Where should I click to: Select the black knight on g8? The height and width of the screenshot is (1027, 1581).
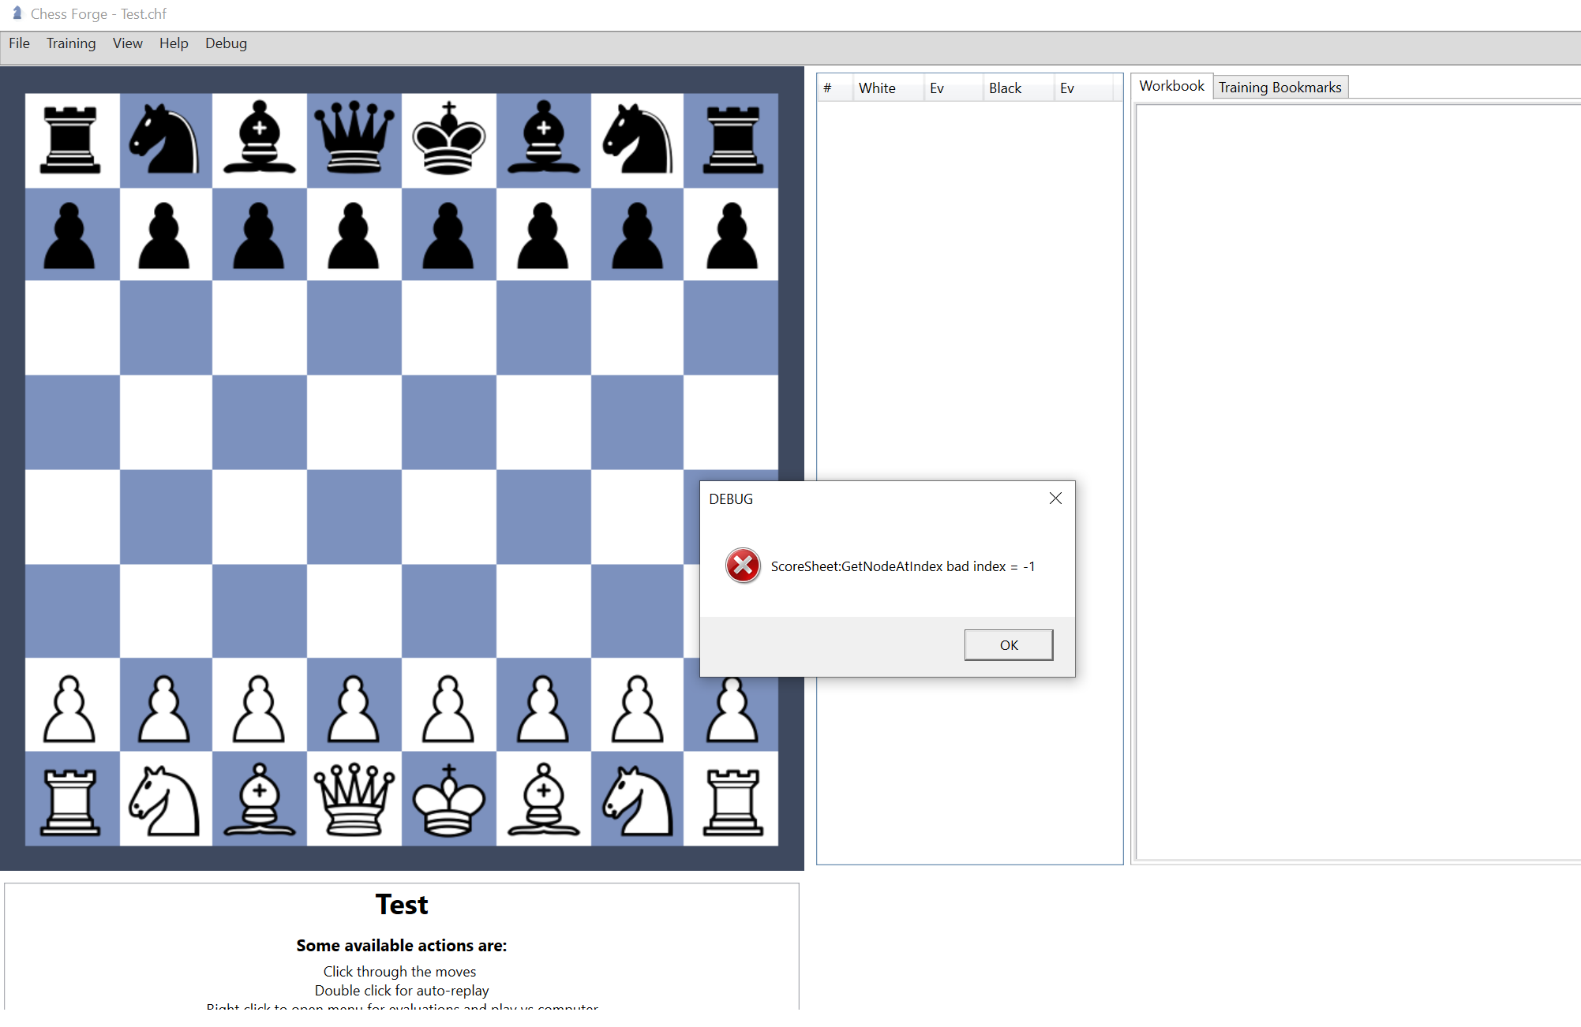click(x=638, y=139)
